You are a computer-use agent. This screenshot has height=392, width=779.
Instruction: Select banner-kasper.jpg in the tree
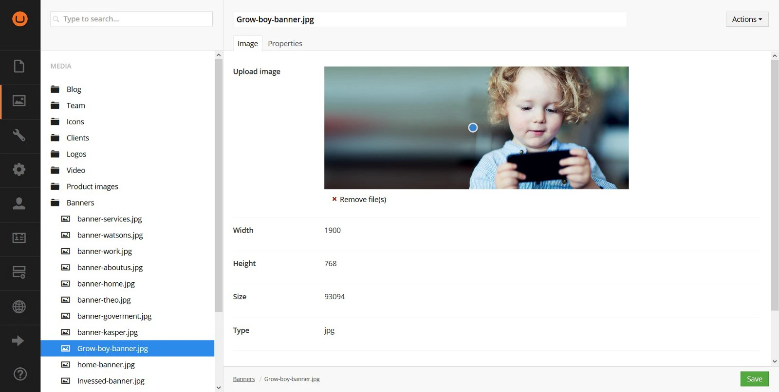pyautogui.click(x=107, y=332)
